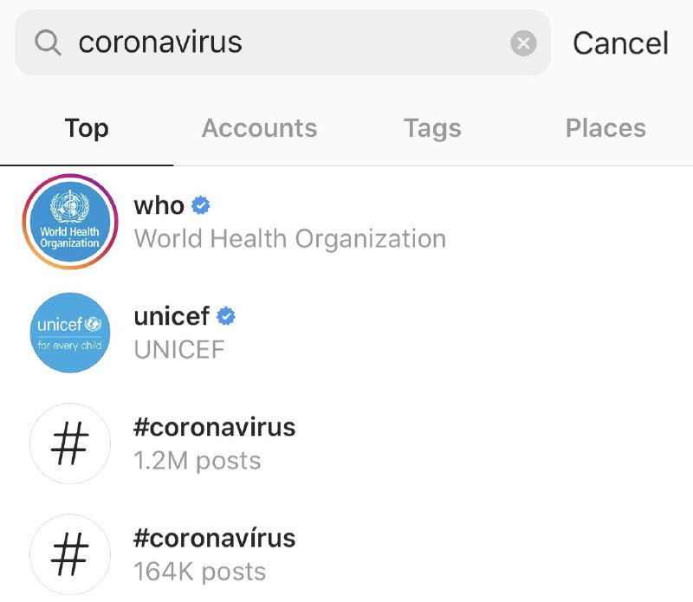The image size is (693, 602).
Task: Switch to the Accounts tab
Action: tap(259, 128)
